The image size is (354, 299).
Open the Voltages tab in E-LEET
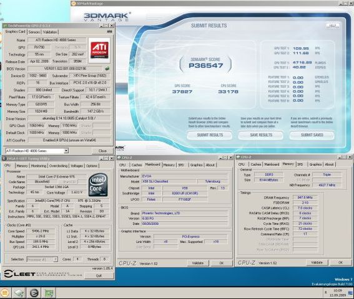coord(77,166)
